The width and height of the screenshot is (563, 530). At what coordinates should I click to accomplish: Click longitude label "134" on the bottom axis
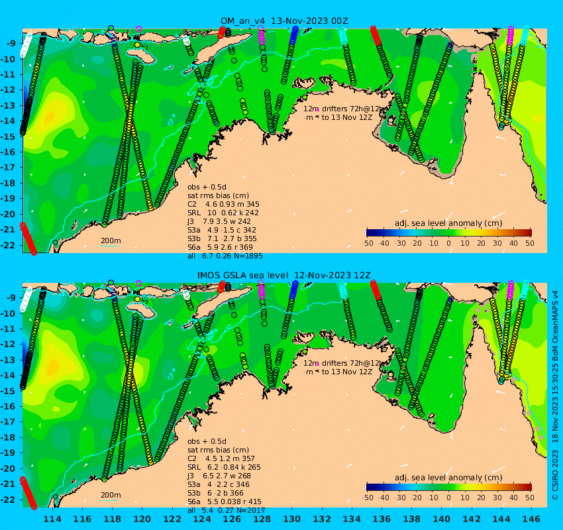[x=352, y=519]
